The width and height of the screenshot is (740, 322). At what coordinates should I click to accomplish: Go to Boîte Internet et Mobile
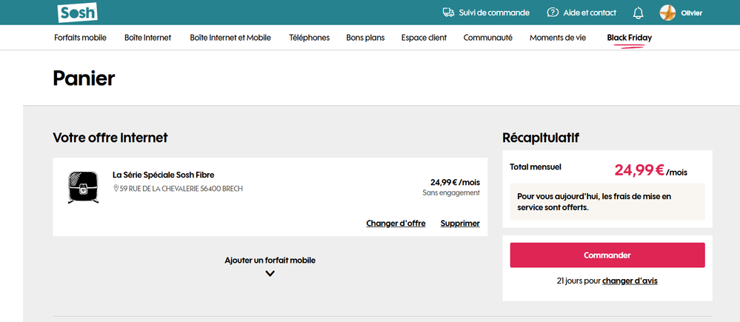click(230, 38)
